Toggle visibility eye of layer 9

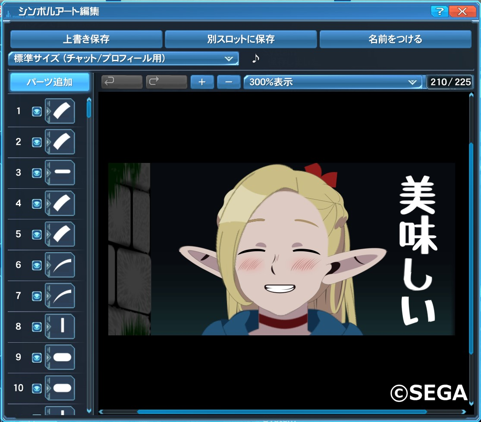[37, 358]
